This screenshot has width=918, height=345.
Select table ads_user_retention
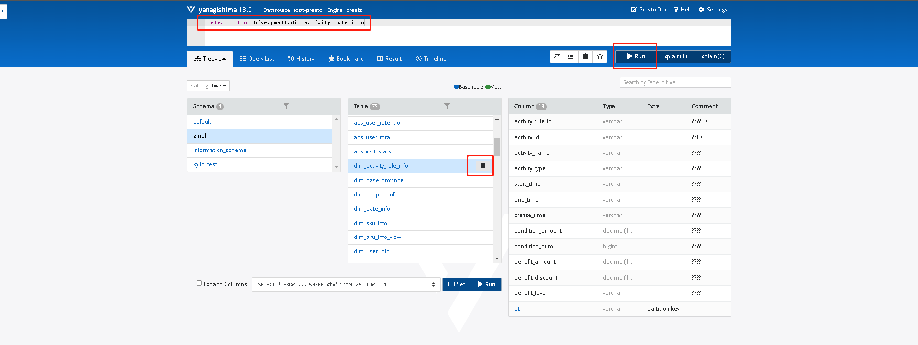pyautogui.click(x=420, y=123)
